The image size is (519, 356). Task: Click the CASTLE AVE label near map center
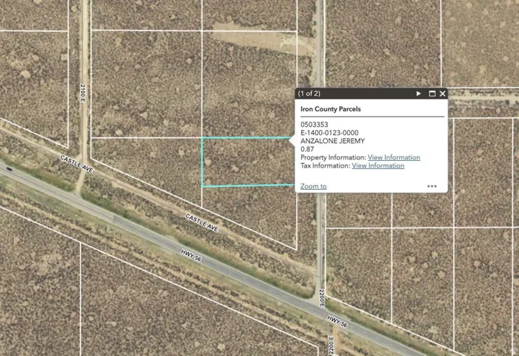pos(202,222)
